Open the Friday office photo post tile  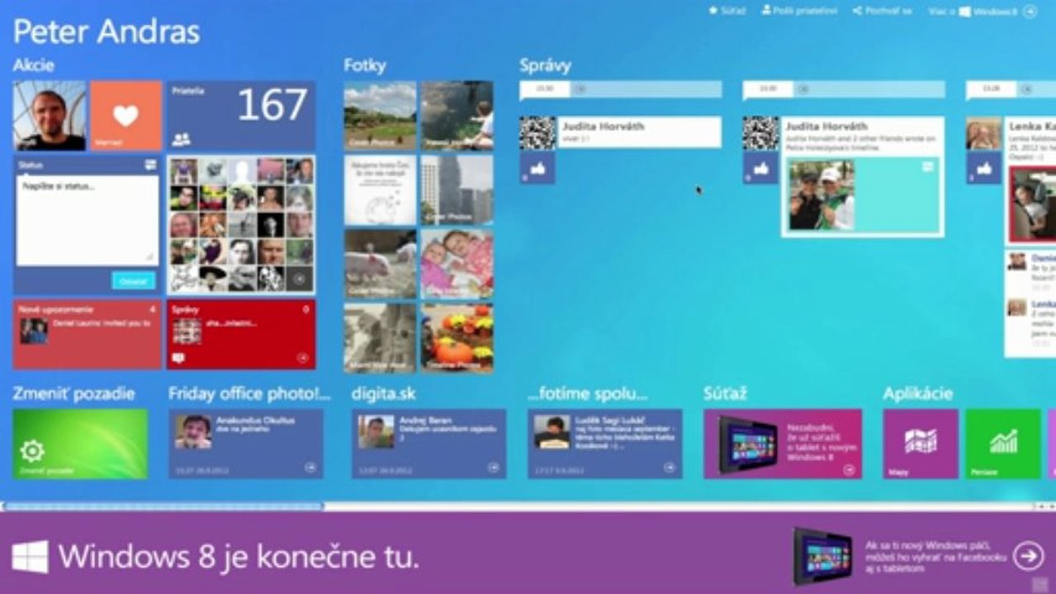(x=246, y=444)
